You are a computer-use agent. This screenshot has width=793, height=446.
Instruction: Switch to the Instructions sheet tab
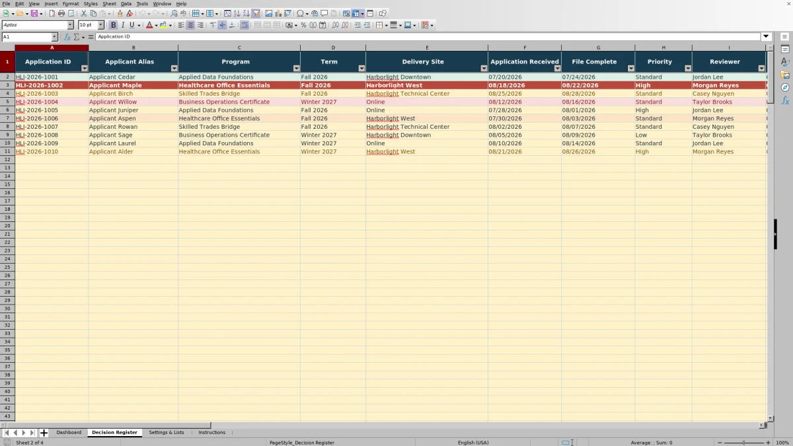pyautogui.click(x=212, y=433)
